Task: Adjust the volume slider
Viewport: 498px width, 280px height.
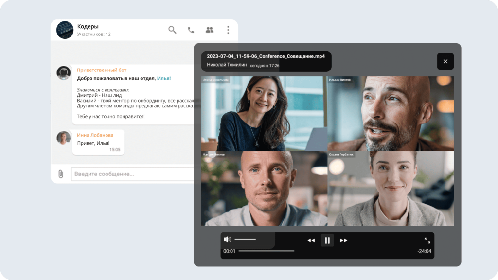Action: pos(245,239)
